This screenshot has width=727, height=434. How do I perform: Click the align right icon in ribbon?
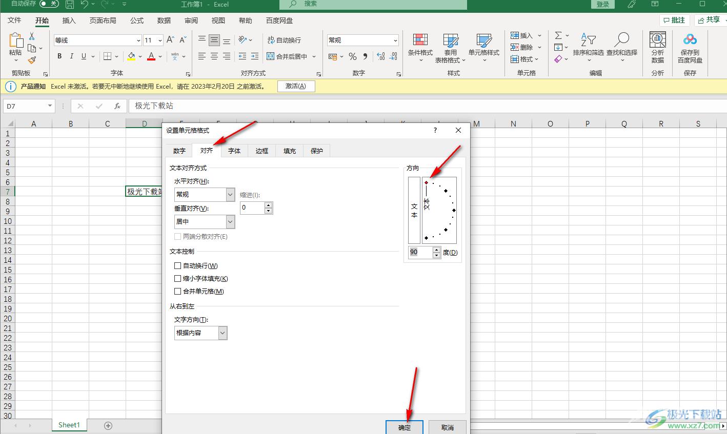click(x=227, y=56)
